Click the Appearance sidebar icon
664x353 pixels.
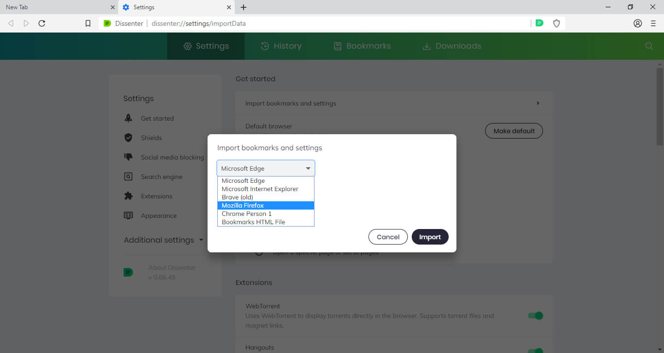128,215
